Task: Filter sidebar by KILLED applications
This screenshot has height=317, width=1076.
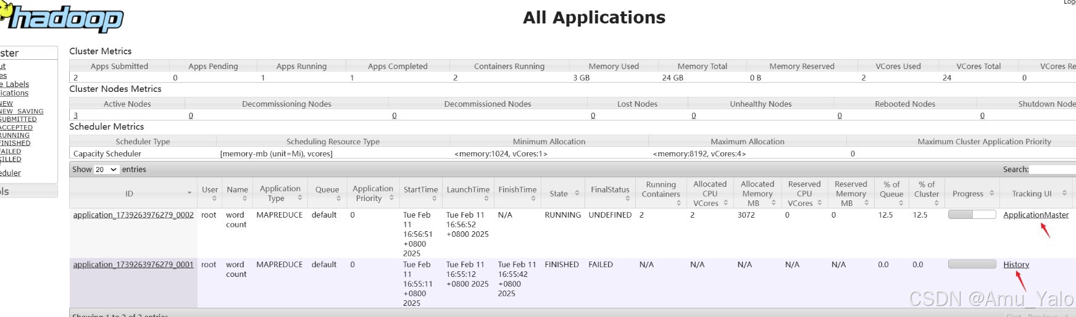Action: (x=10, y=159)
